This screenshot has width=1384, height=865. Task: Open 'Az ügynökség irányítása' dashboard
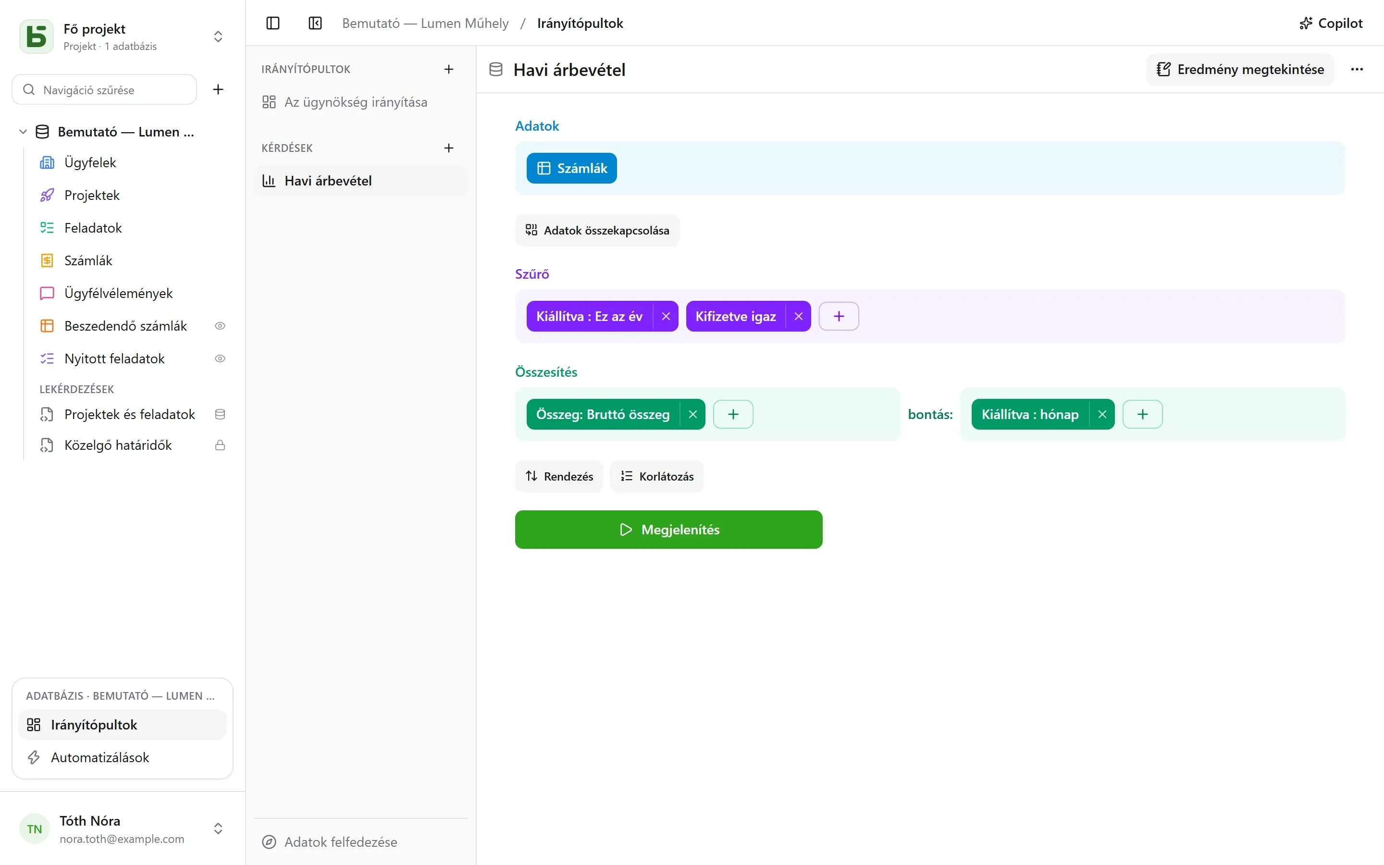[360, 102]
